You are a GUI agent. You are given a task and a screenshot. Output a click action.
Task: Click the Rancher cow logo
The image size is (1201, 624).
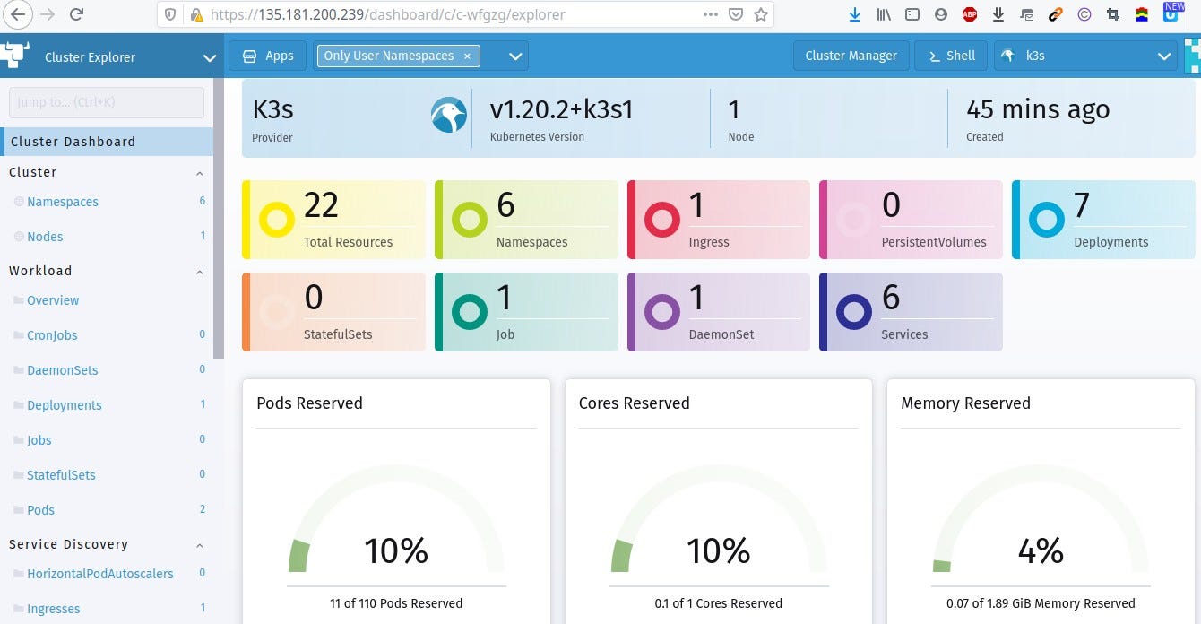(x=14, y=56)
